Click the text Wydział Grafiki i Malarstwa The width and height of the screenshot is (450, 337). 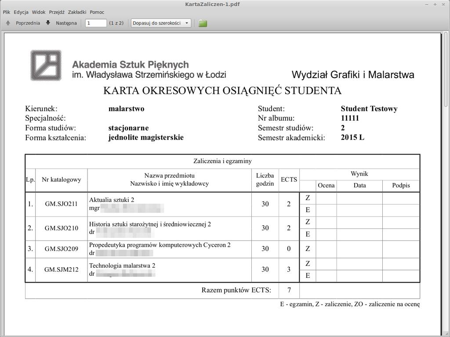353,75
